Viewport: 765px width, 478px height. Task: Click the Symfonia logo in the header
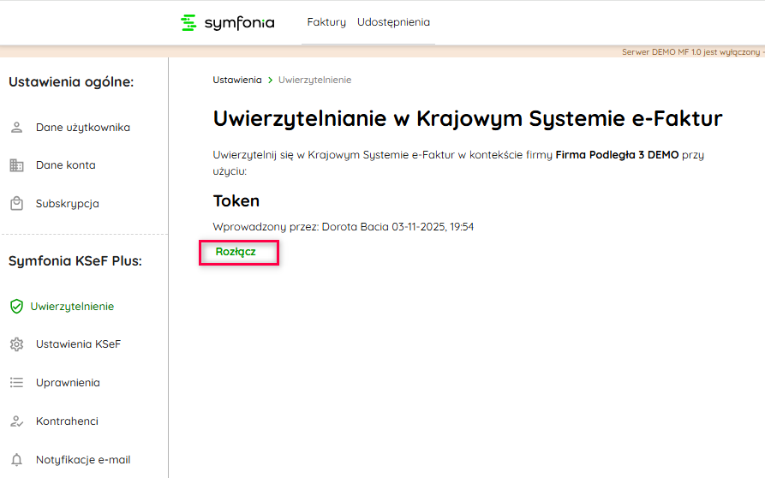click(228, 23)
